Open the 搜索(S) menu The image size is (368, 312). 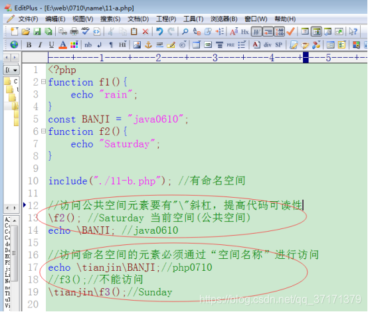point(110,19)
